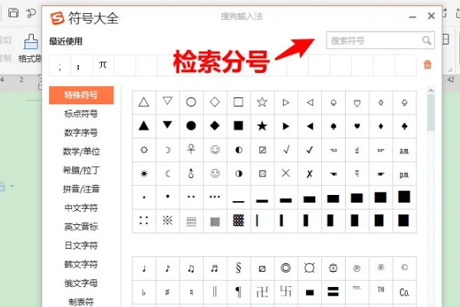The height and width of the screenshot is (307, 460).
Task: Insert the solid spade suit symbol
Action: [333, 126]
